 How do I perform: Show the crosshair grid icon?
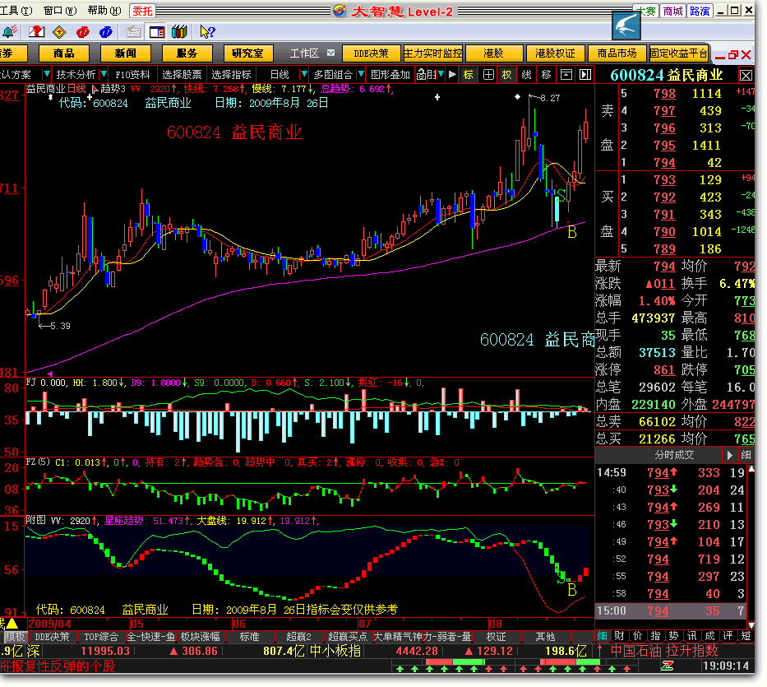click(x=488, y=74)
